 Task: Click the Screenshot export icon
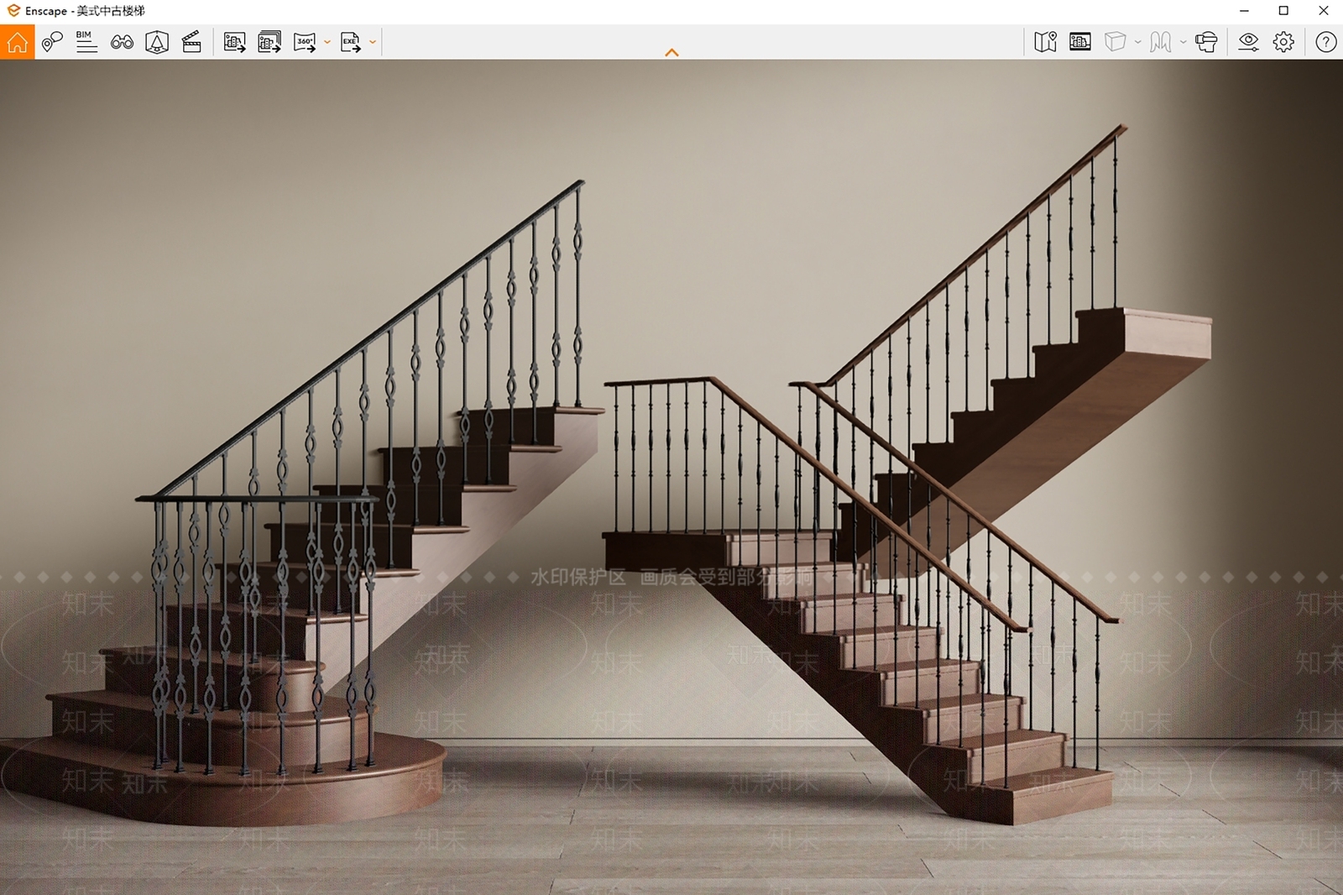point(235,42)
